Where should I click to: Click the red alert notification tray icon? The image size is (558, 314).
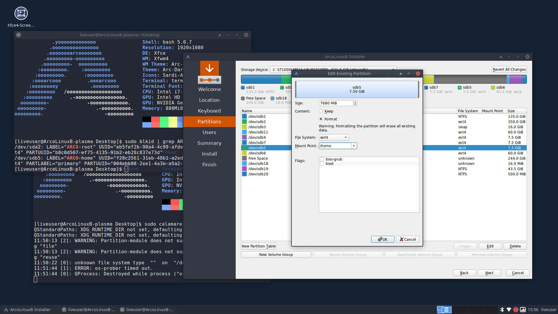point(516,309)
